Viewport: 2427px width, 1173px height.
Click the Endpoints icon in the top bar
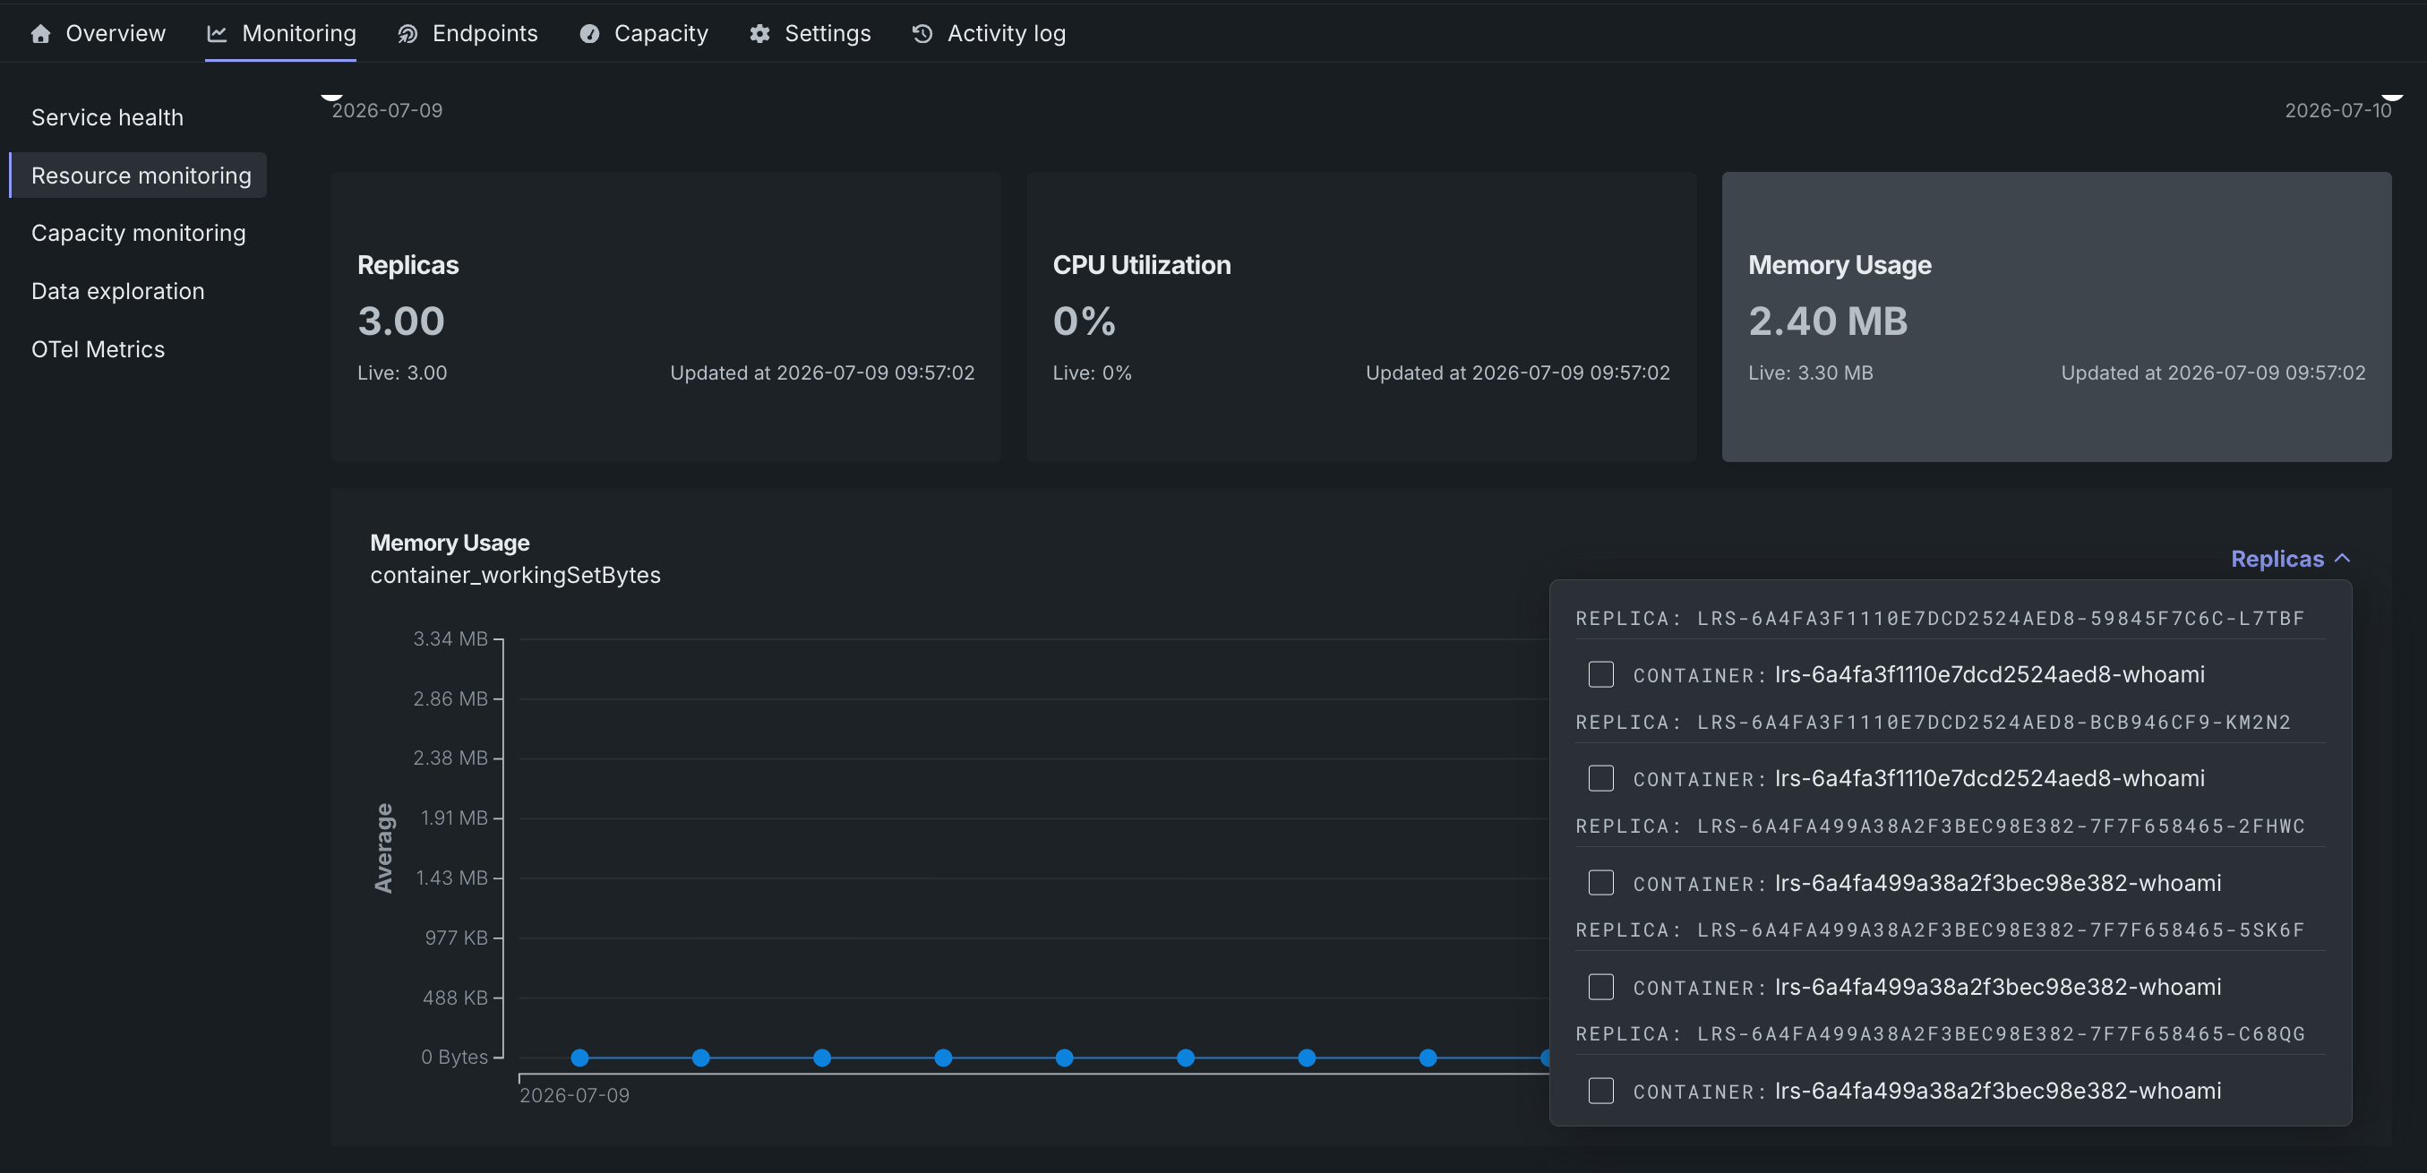click(x=407, y=34)
